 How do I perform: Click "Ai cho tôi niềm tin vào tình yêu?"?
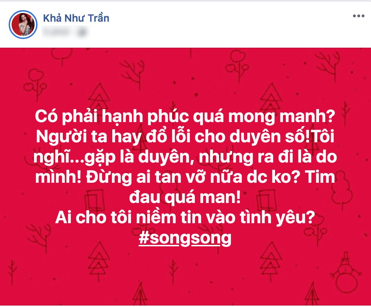click(185, 217)
